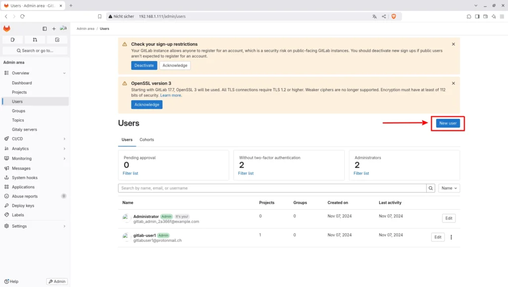Screen dimensions: 508x287
Task: Click the GitLab fox logo
Action: [6, 29]
